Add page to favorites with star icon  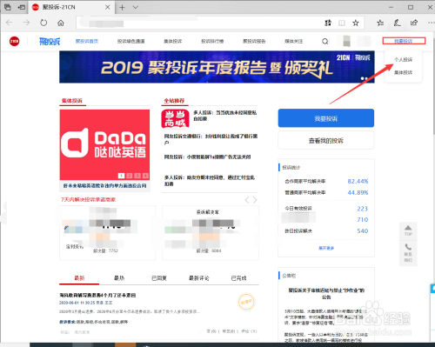coord(356,23)
